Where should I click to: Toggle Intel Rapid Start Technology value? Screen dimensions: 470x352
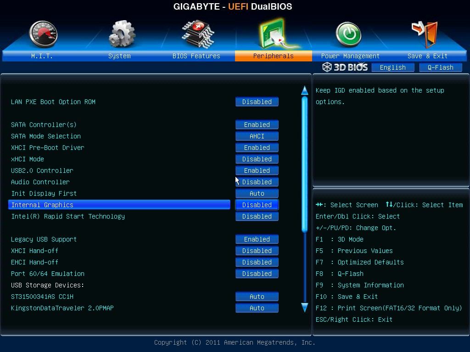point(257,216)
